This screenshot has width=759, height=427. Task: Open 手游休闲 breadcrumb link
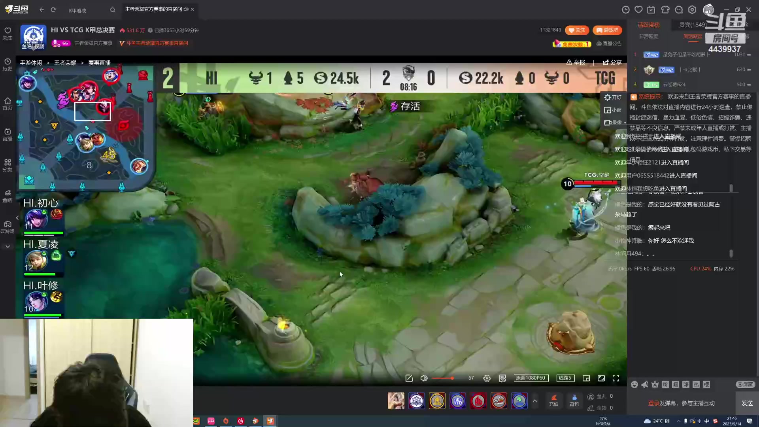31,63
